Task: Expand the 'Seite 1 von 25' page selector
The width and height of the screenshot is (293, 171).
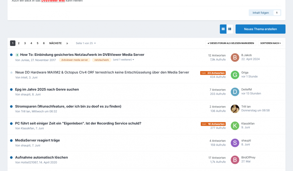Action: (85, 43)
